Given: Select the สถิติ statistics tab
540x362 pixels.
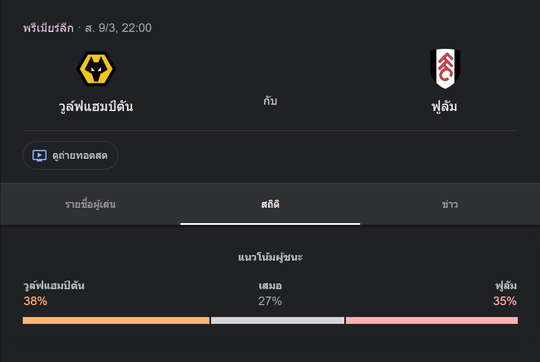Looking at the screenshot, I should [x=270, y=204].
